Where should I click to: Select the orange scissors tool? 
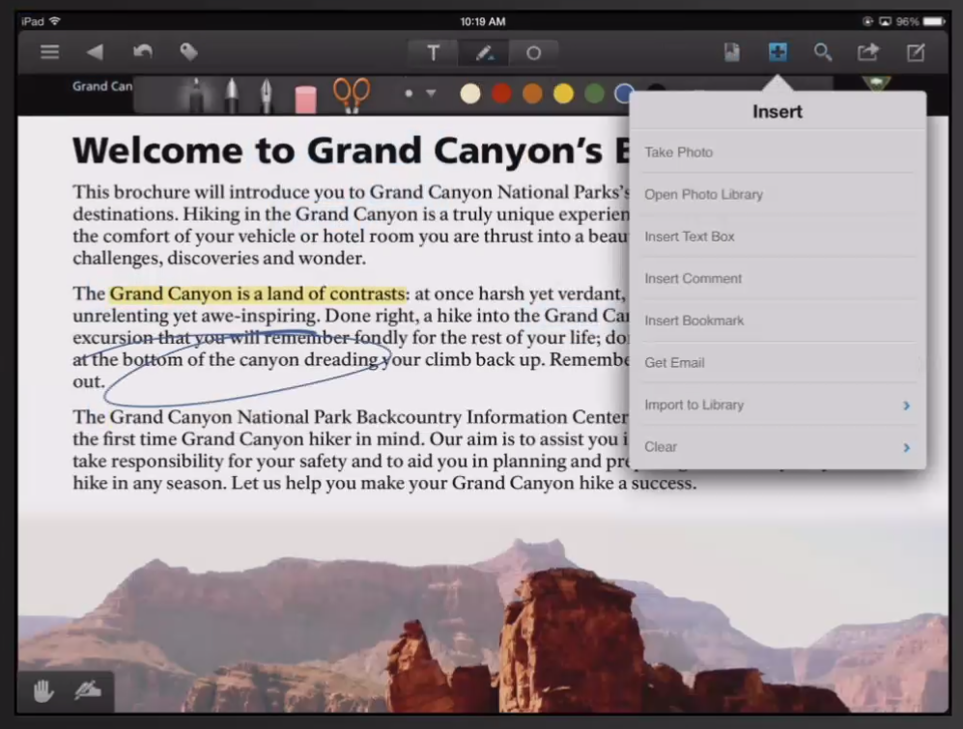click(x=352, y=96)
